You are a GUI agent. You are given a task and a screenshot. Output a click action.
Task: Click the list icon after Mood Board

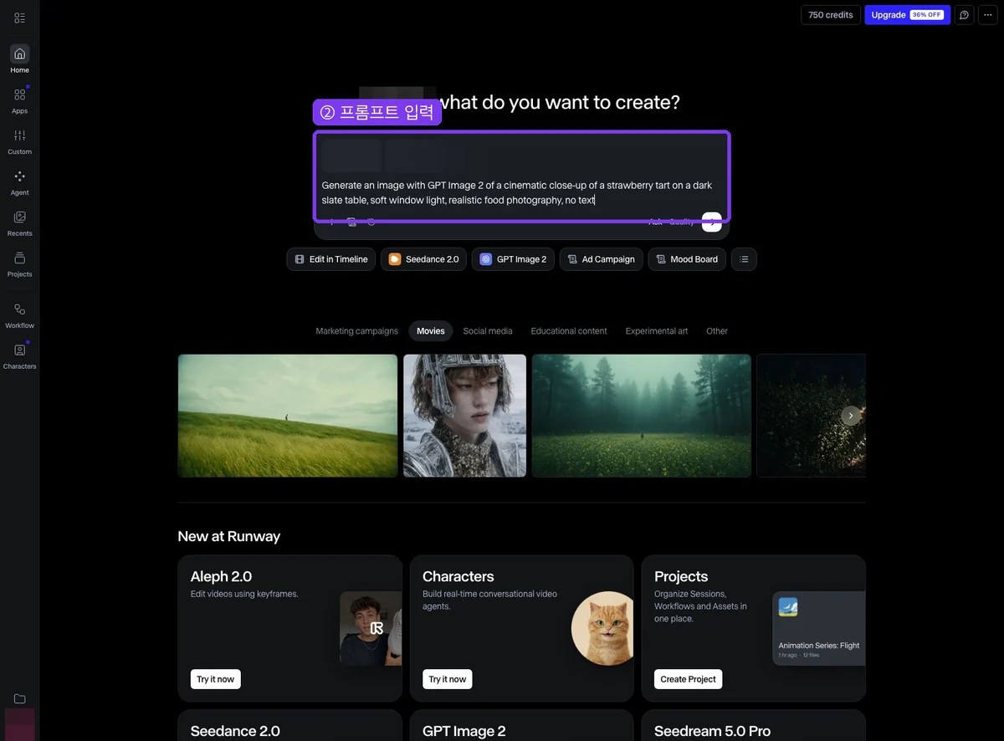click(744, 259)
